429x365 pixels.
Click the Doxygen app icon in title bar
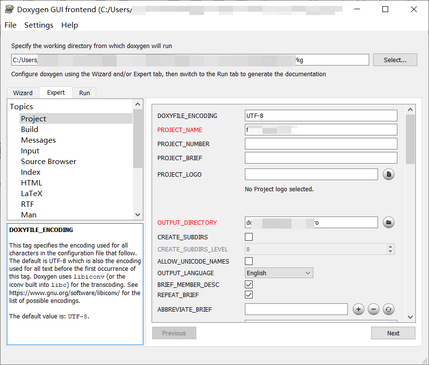pyautogui.click(x=9, y=9)
